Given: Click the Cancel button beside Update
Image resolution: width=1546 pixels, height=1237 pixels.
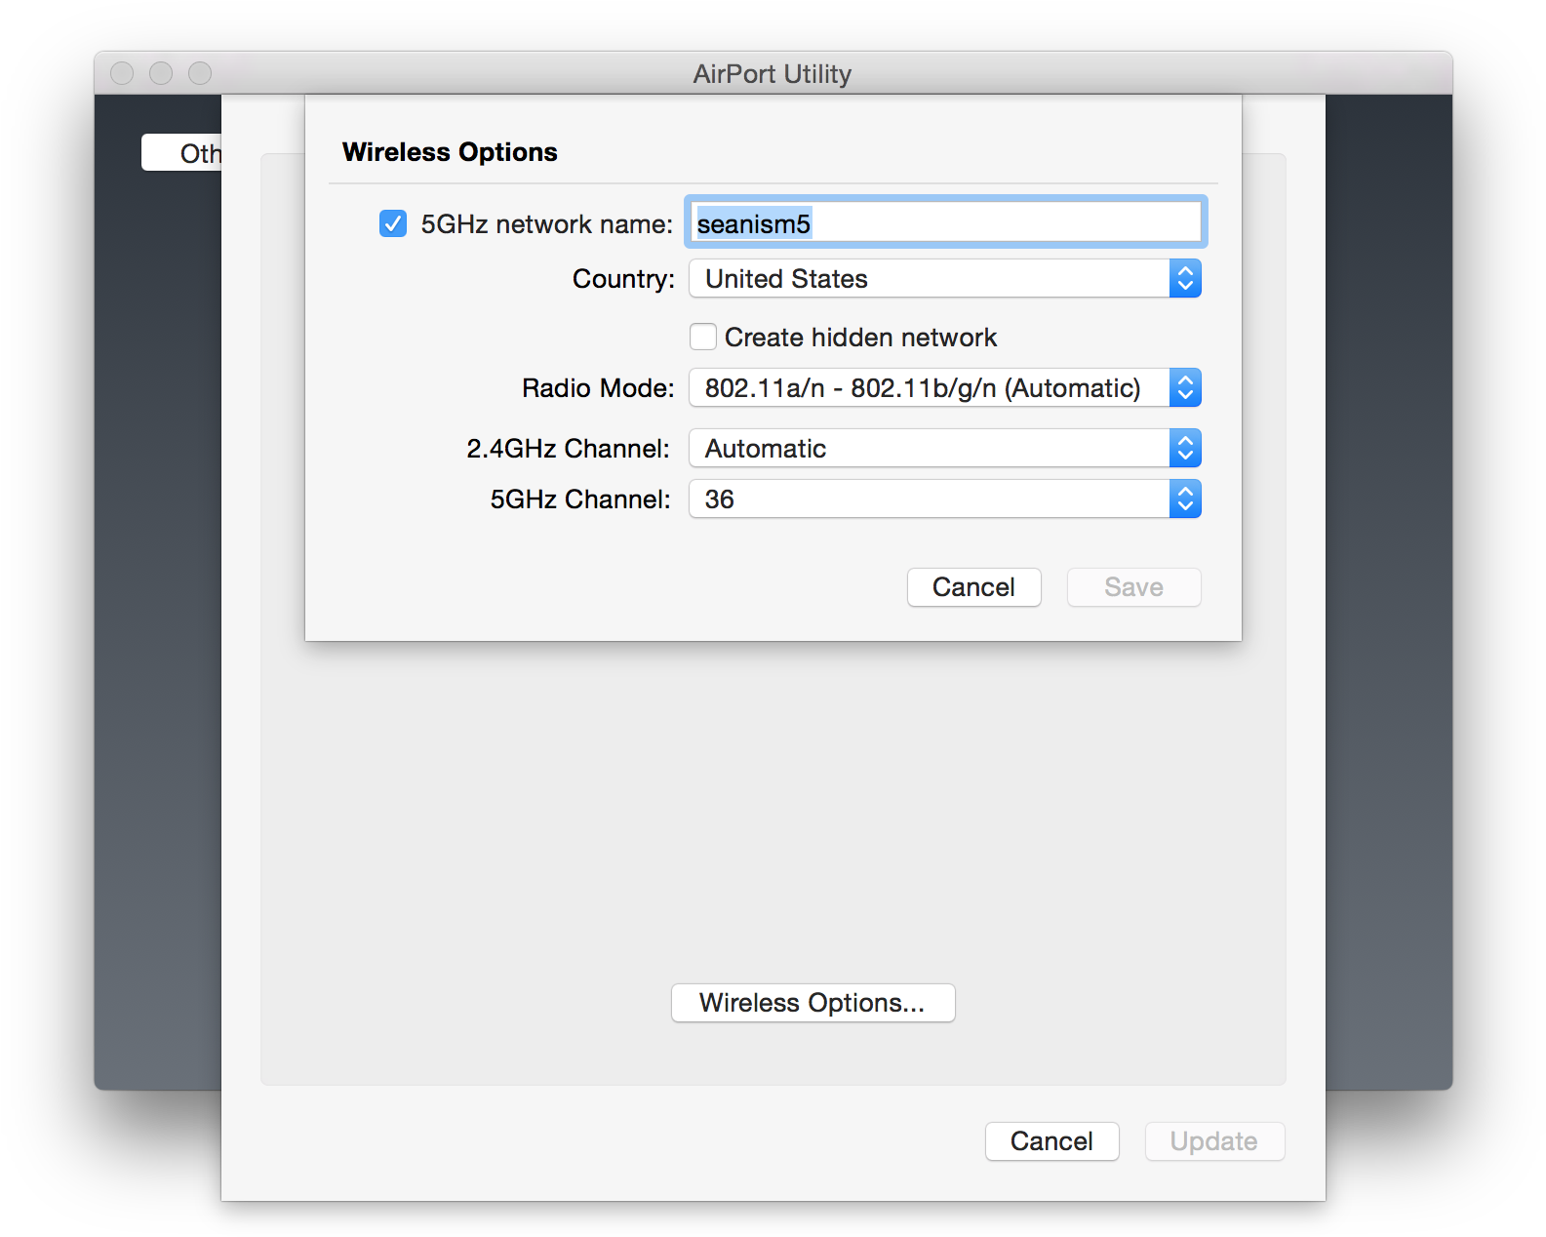Looking at the screenshot, I should click(1051, 1141).
